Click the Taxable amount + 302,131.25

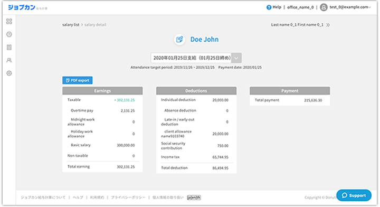pos(125,100)
